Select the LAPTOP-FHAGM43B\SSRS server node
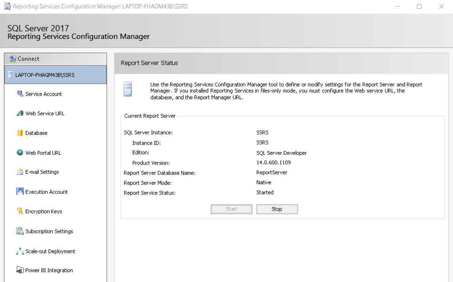Viewport: 453px width, 282px height. 55,75
